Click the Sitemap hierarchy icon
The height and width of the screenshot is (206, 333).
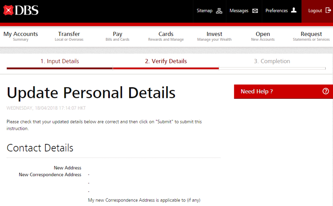pos(219,11)
